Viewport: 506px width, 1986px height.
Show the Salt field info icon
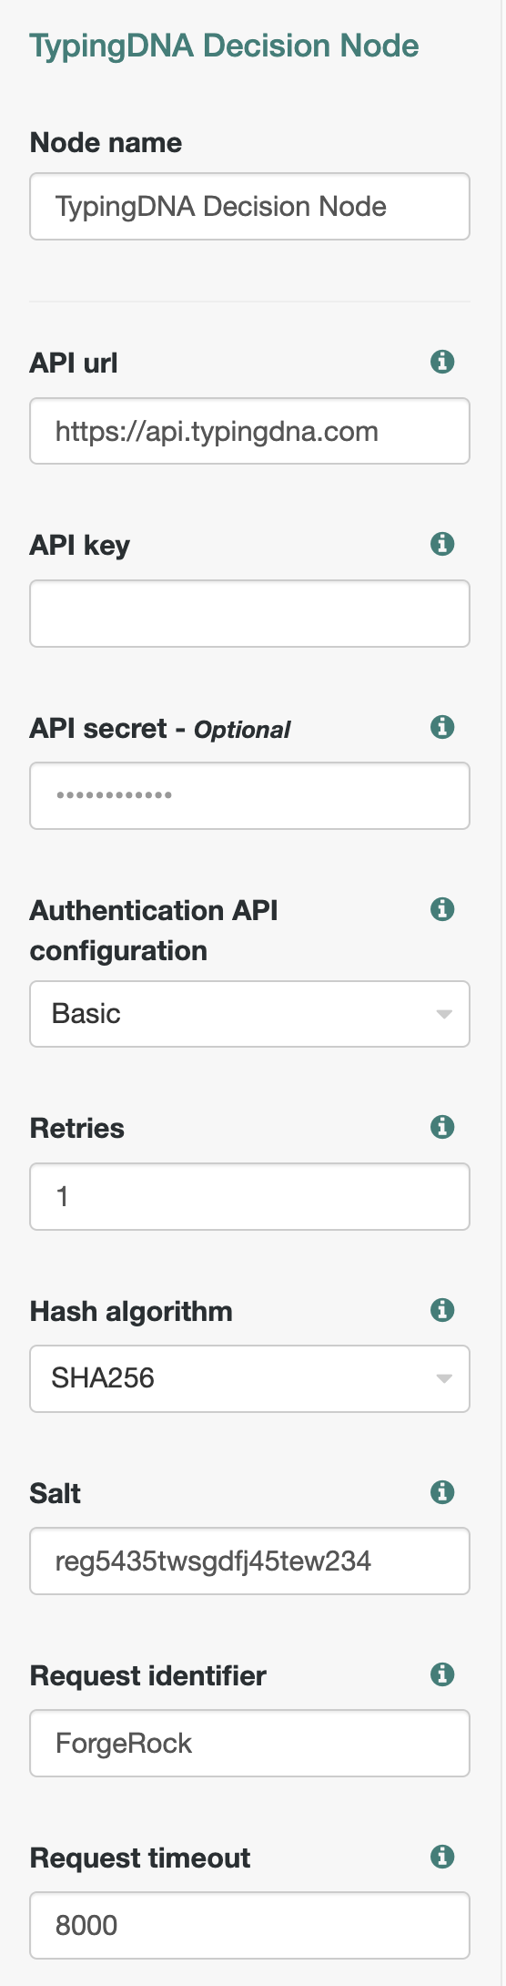click(442, 1492)
